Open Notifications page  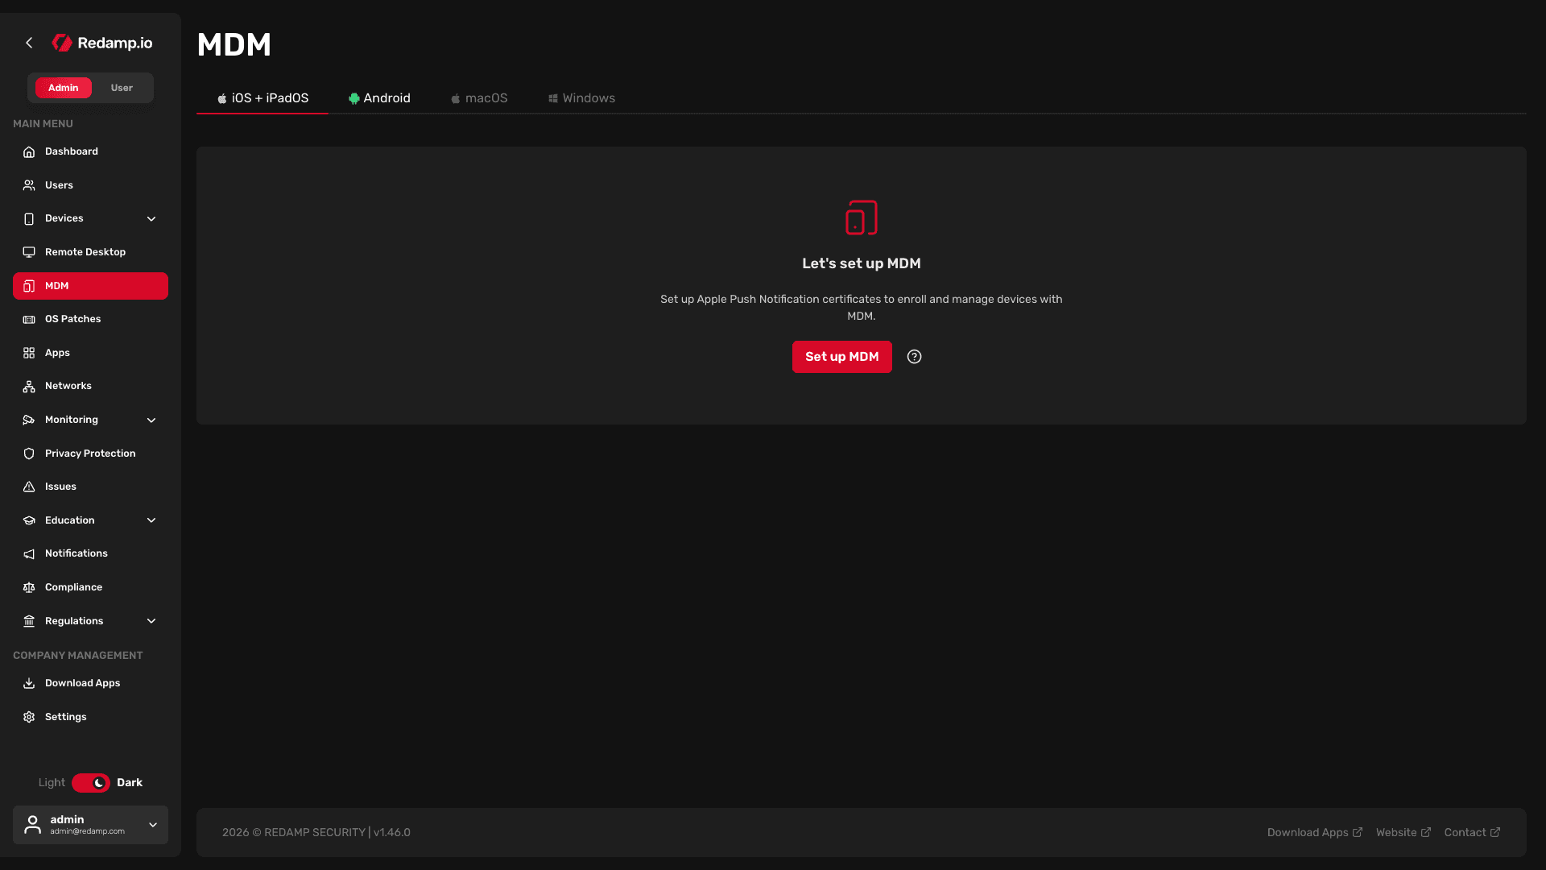[90, 553]
